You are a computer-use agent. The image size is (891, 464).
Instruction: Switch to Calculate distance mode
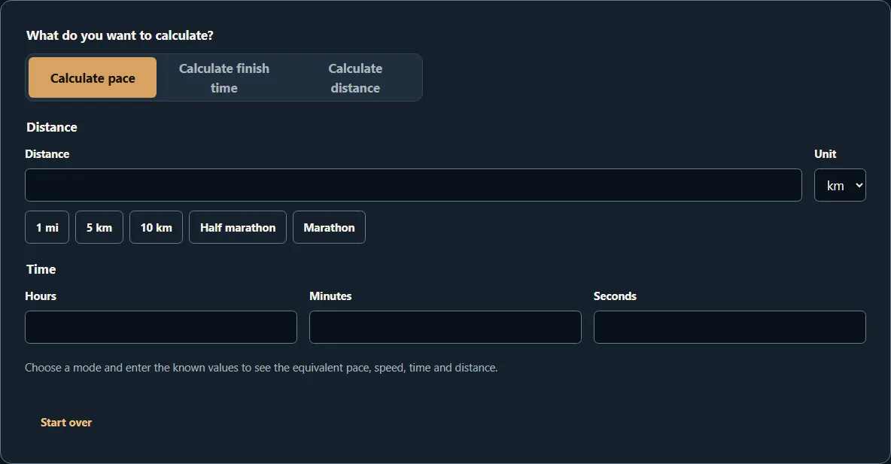click(x=355, y=77)
